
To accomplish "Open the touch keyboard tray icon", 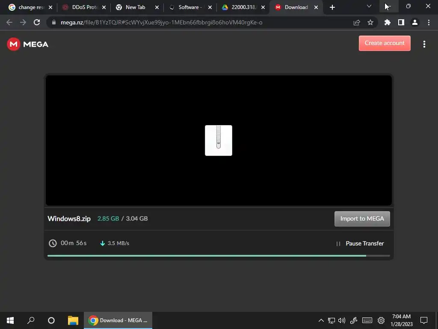I will point(367,320).
